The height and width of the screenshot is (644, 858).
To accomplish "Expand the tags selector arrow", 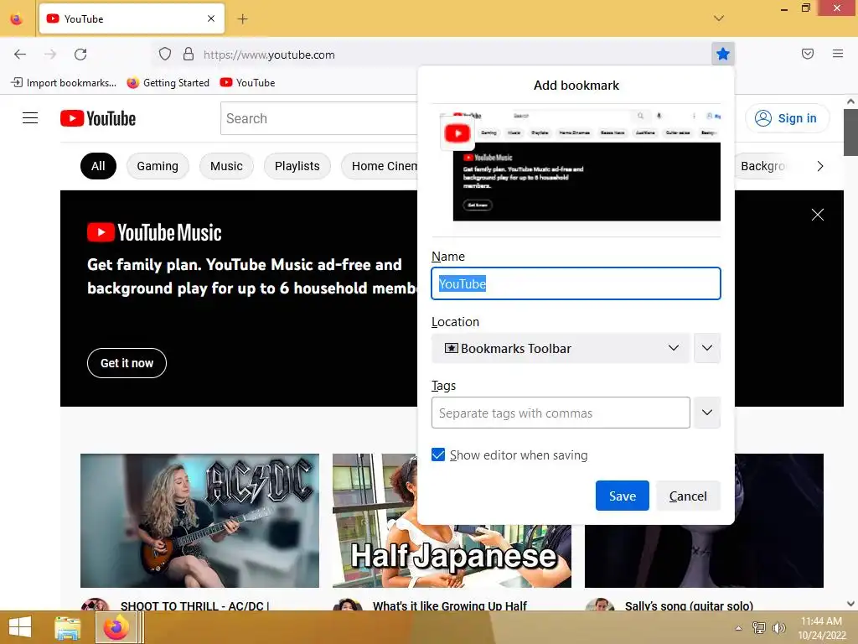I will point(706,413).
